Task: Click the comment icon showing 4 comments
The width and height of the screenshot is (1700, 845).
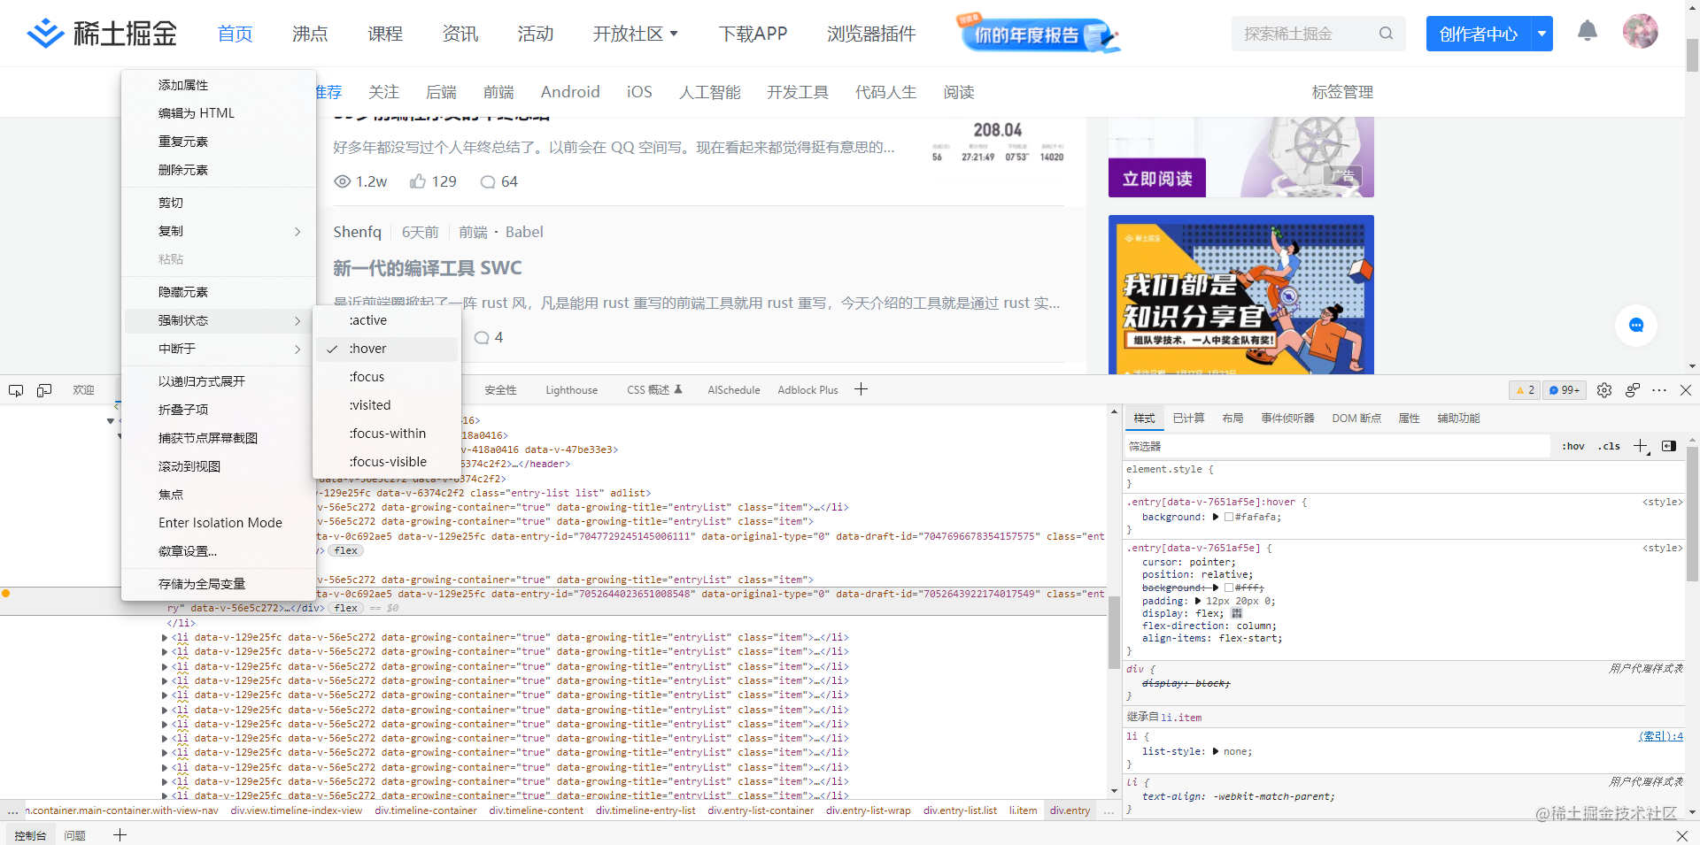Action: (x=482, y=337)
